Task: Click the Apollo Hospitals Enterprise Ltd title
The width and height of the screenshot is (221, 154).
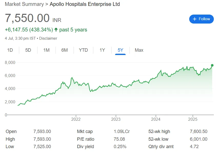Action: (x=85, y=4)
